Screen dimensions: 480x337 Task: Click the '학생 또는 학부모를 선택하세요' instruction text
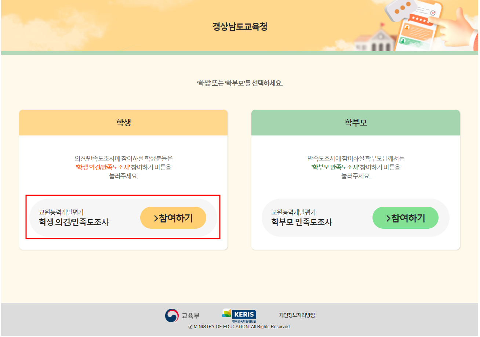pos(240,83)
